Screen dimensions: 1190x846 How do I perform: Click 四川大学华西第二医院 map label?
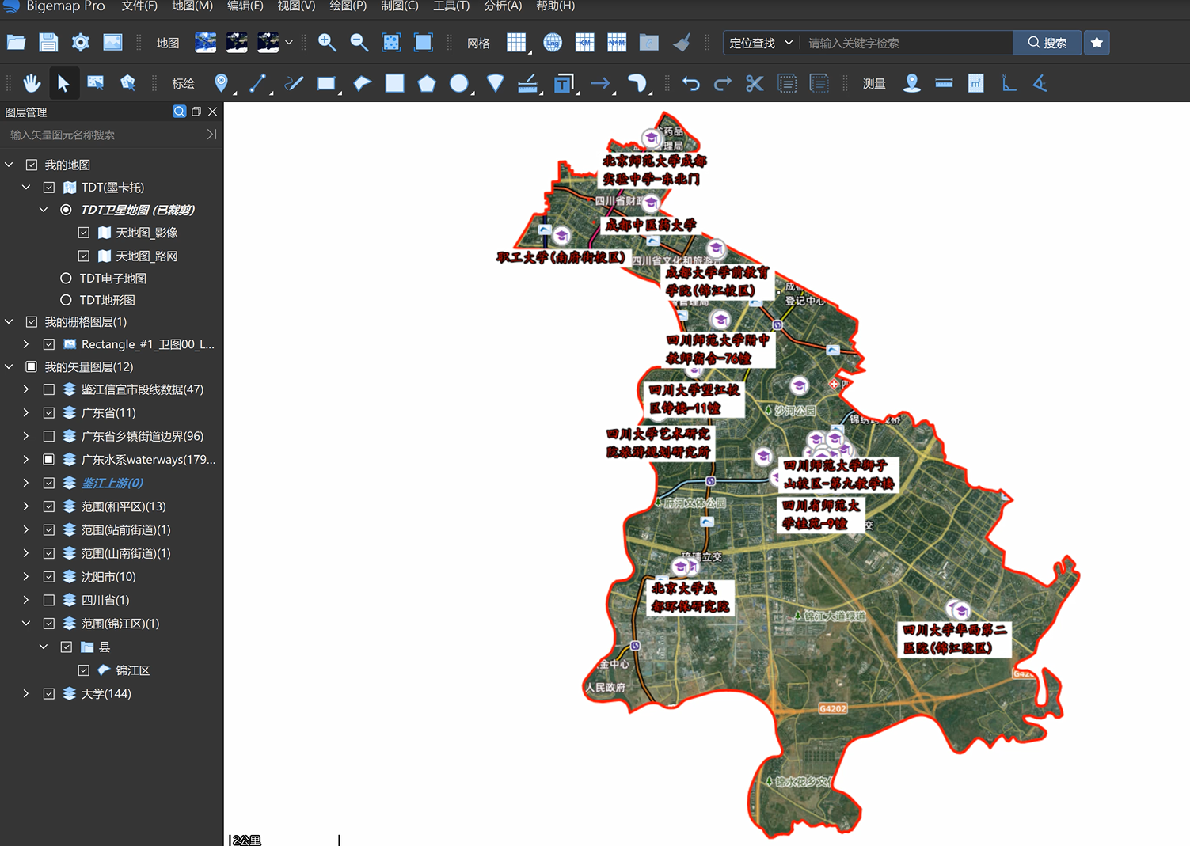point(956,639)
